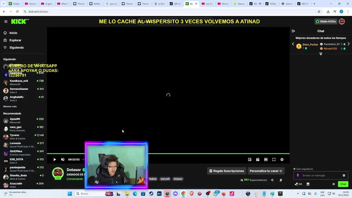Enter fullscreen video mode
This screenshot has width=352, height=198.
274,159
